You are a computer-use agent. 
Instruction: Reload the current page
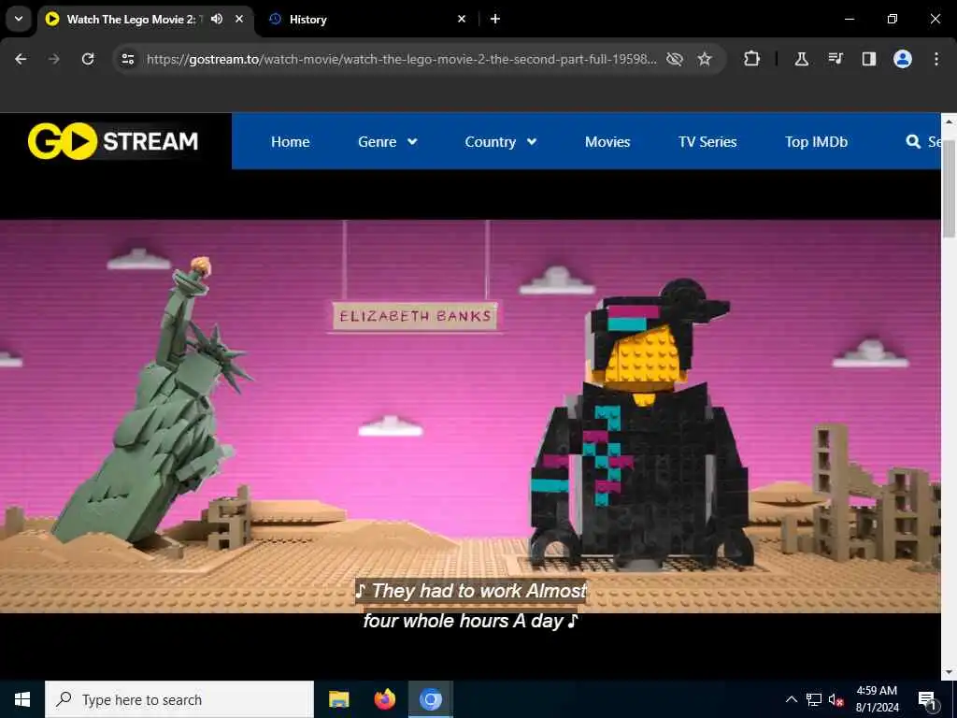pyautogui.click(x=88, y=59)
